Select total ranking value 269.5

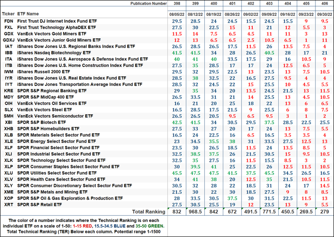pyautogui.click(x=306, y=212)
